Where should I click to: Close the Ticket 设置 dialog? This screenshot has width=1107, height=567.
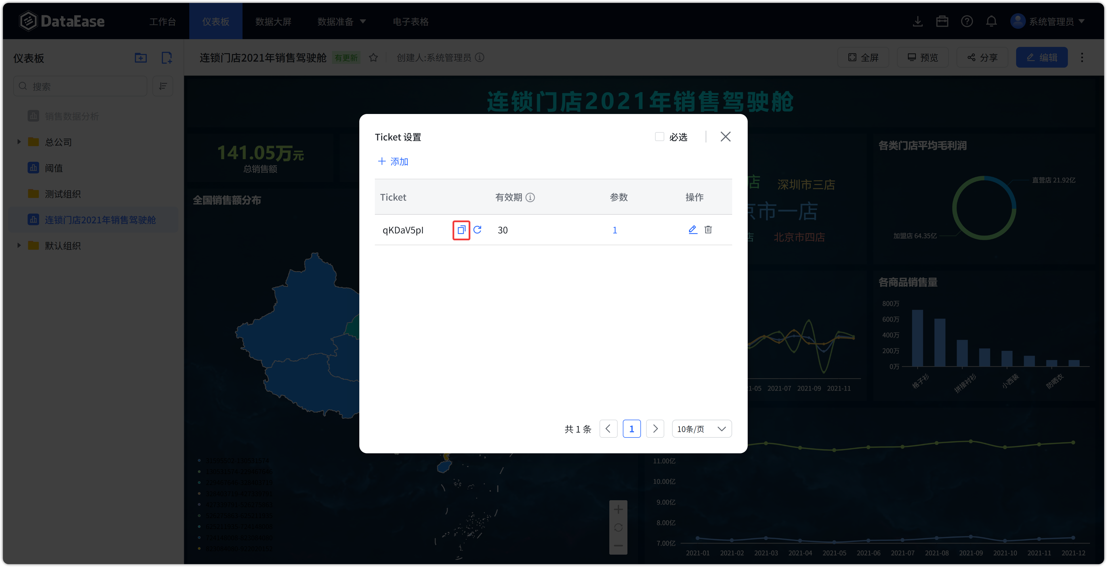tap(726, 137)
